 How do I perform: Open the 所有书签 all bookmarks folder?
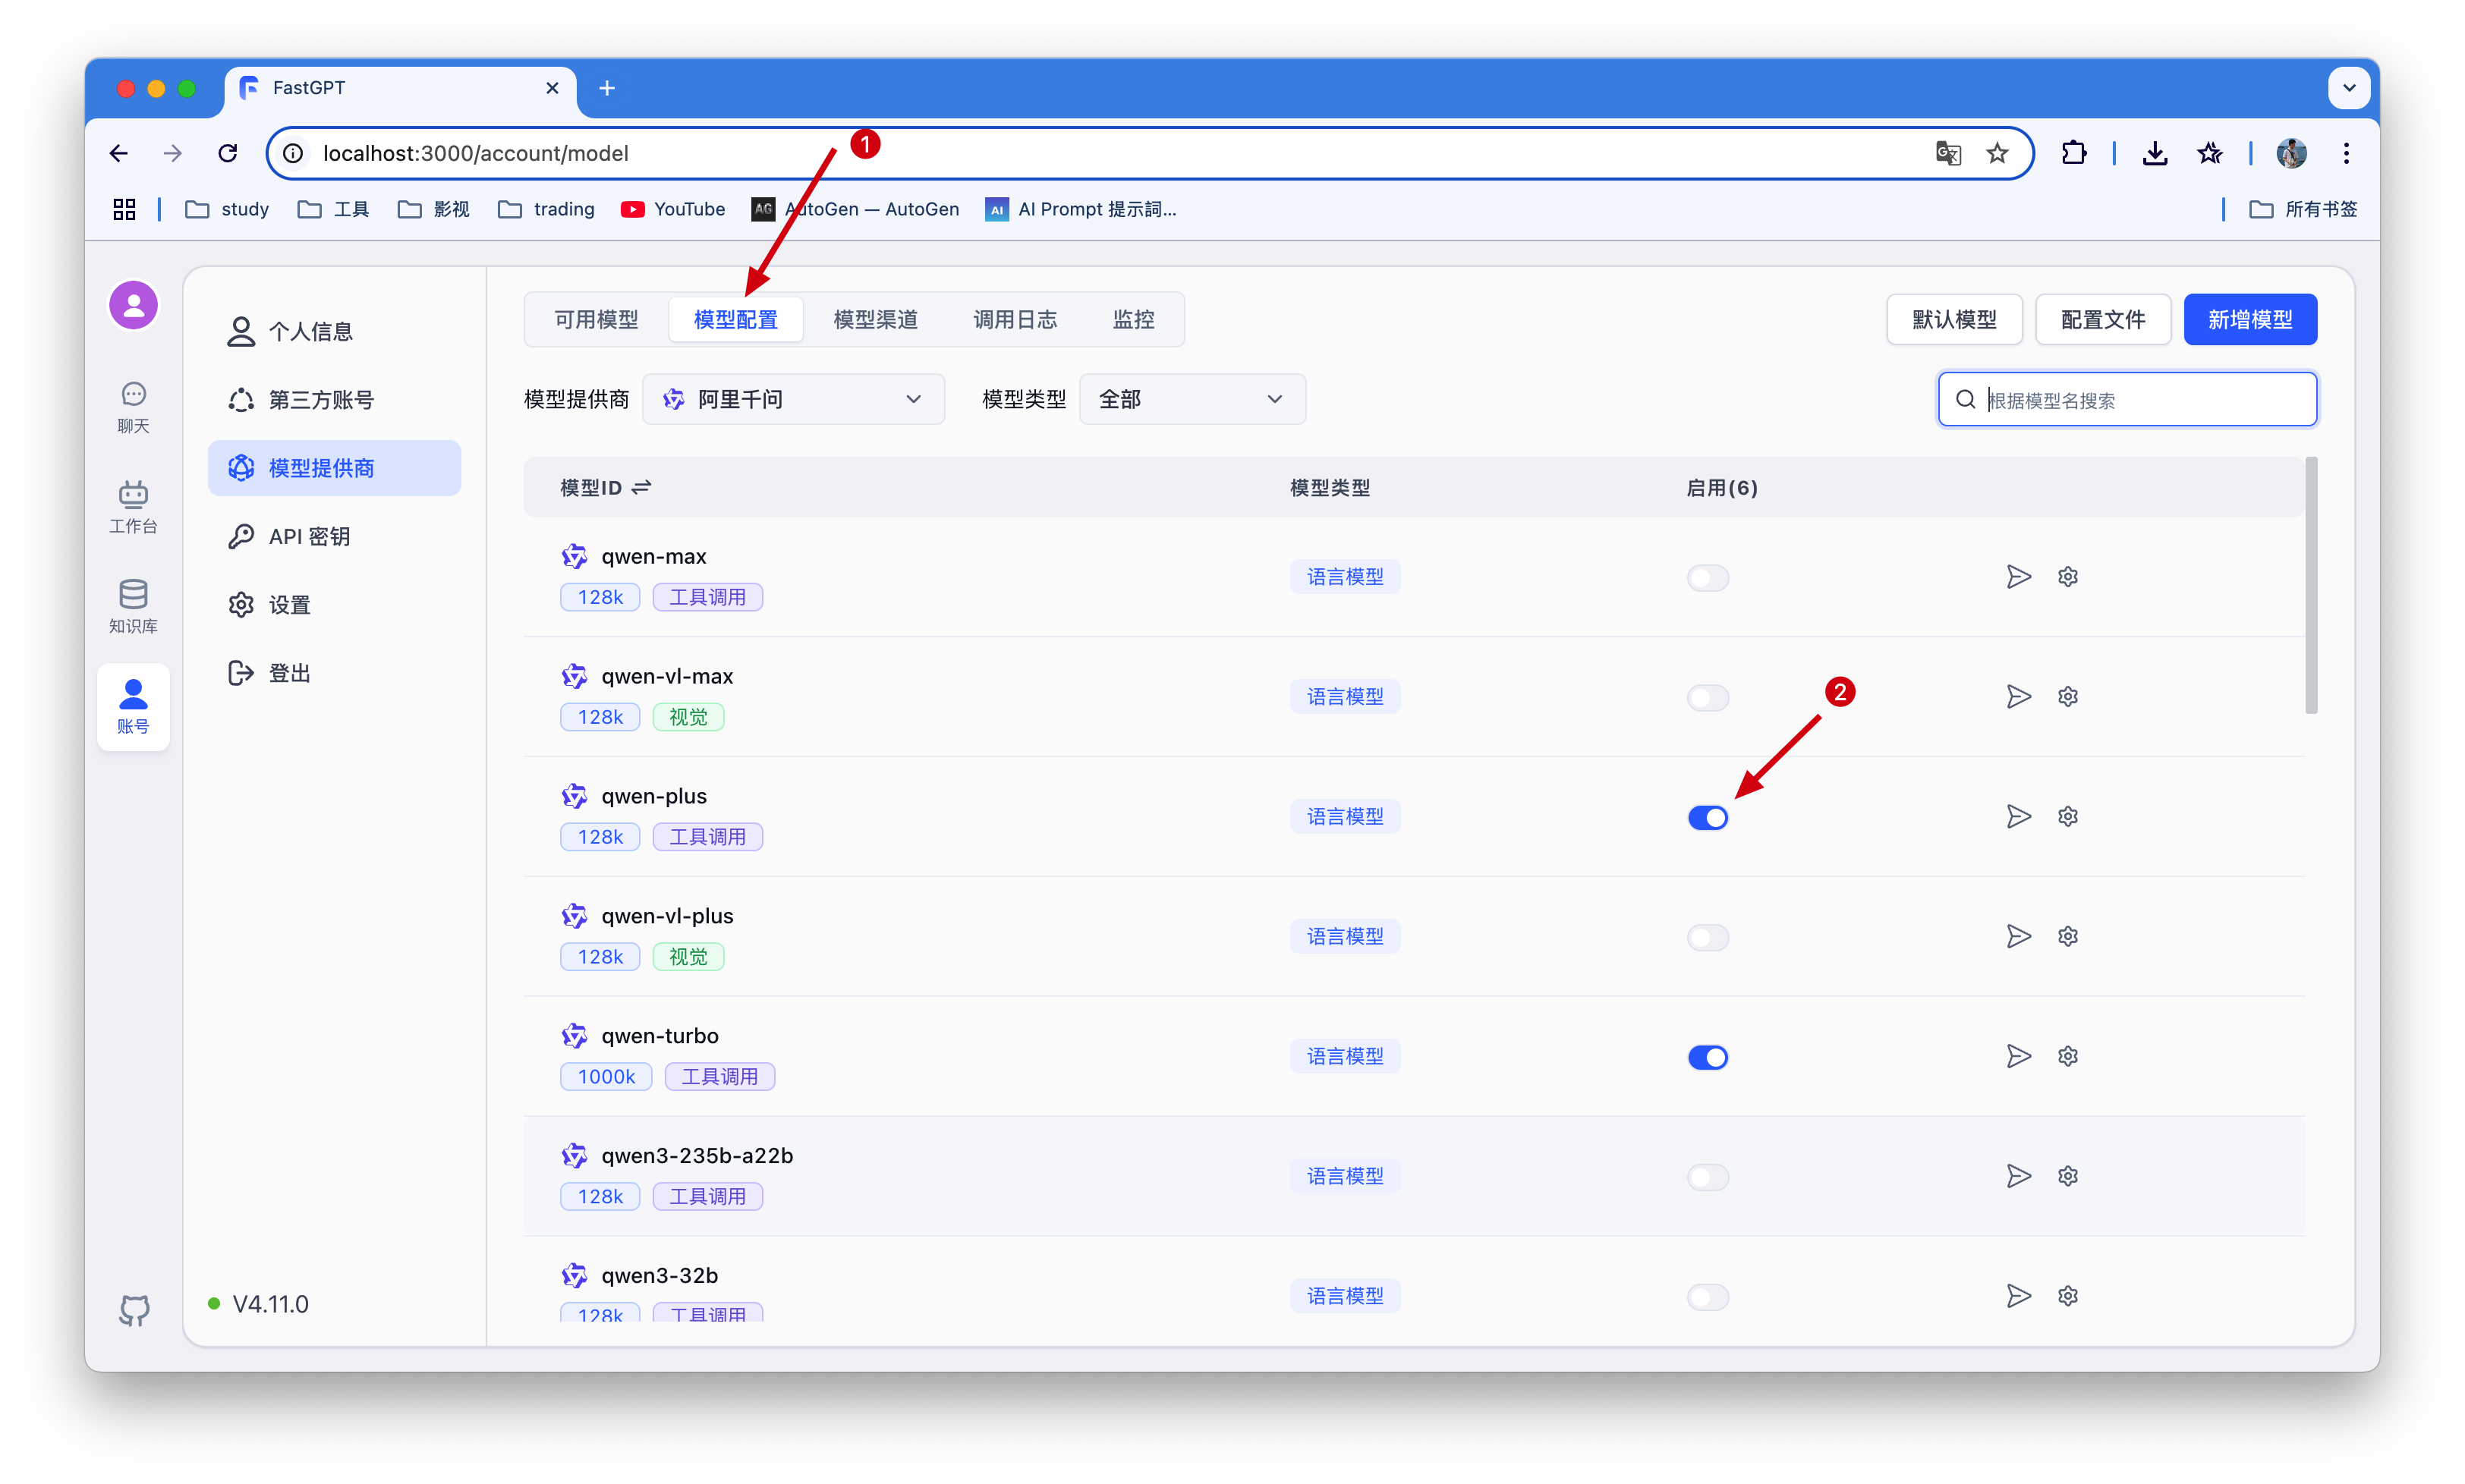coord(2303,209)
